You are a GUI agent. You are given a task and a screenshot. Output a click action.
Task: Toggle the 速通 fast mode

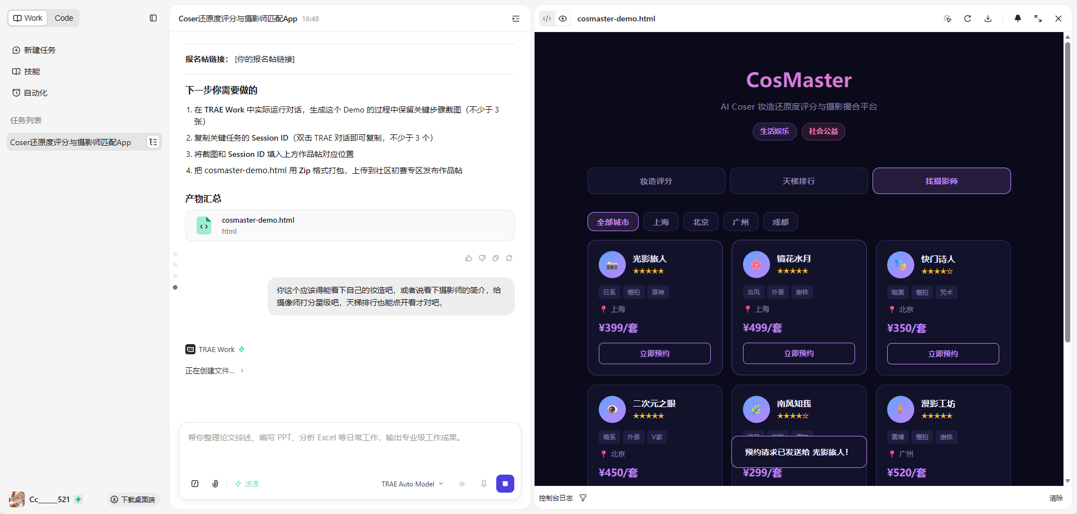[247, 484]
